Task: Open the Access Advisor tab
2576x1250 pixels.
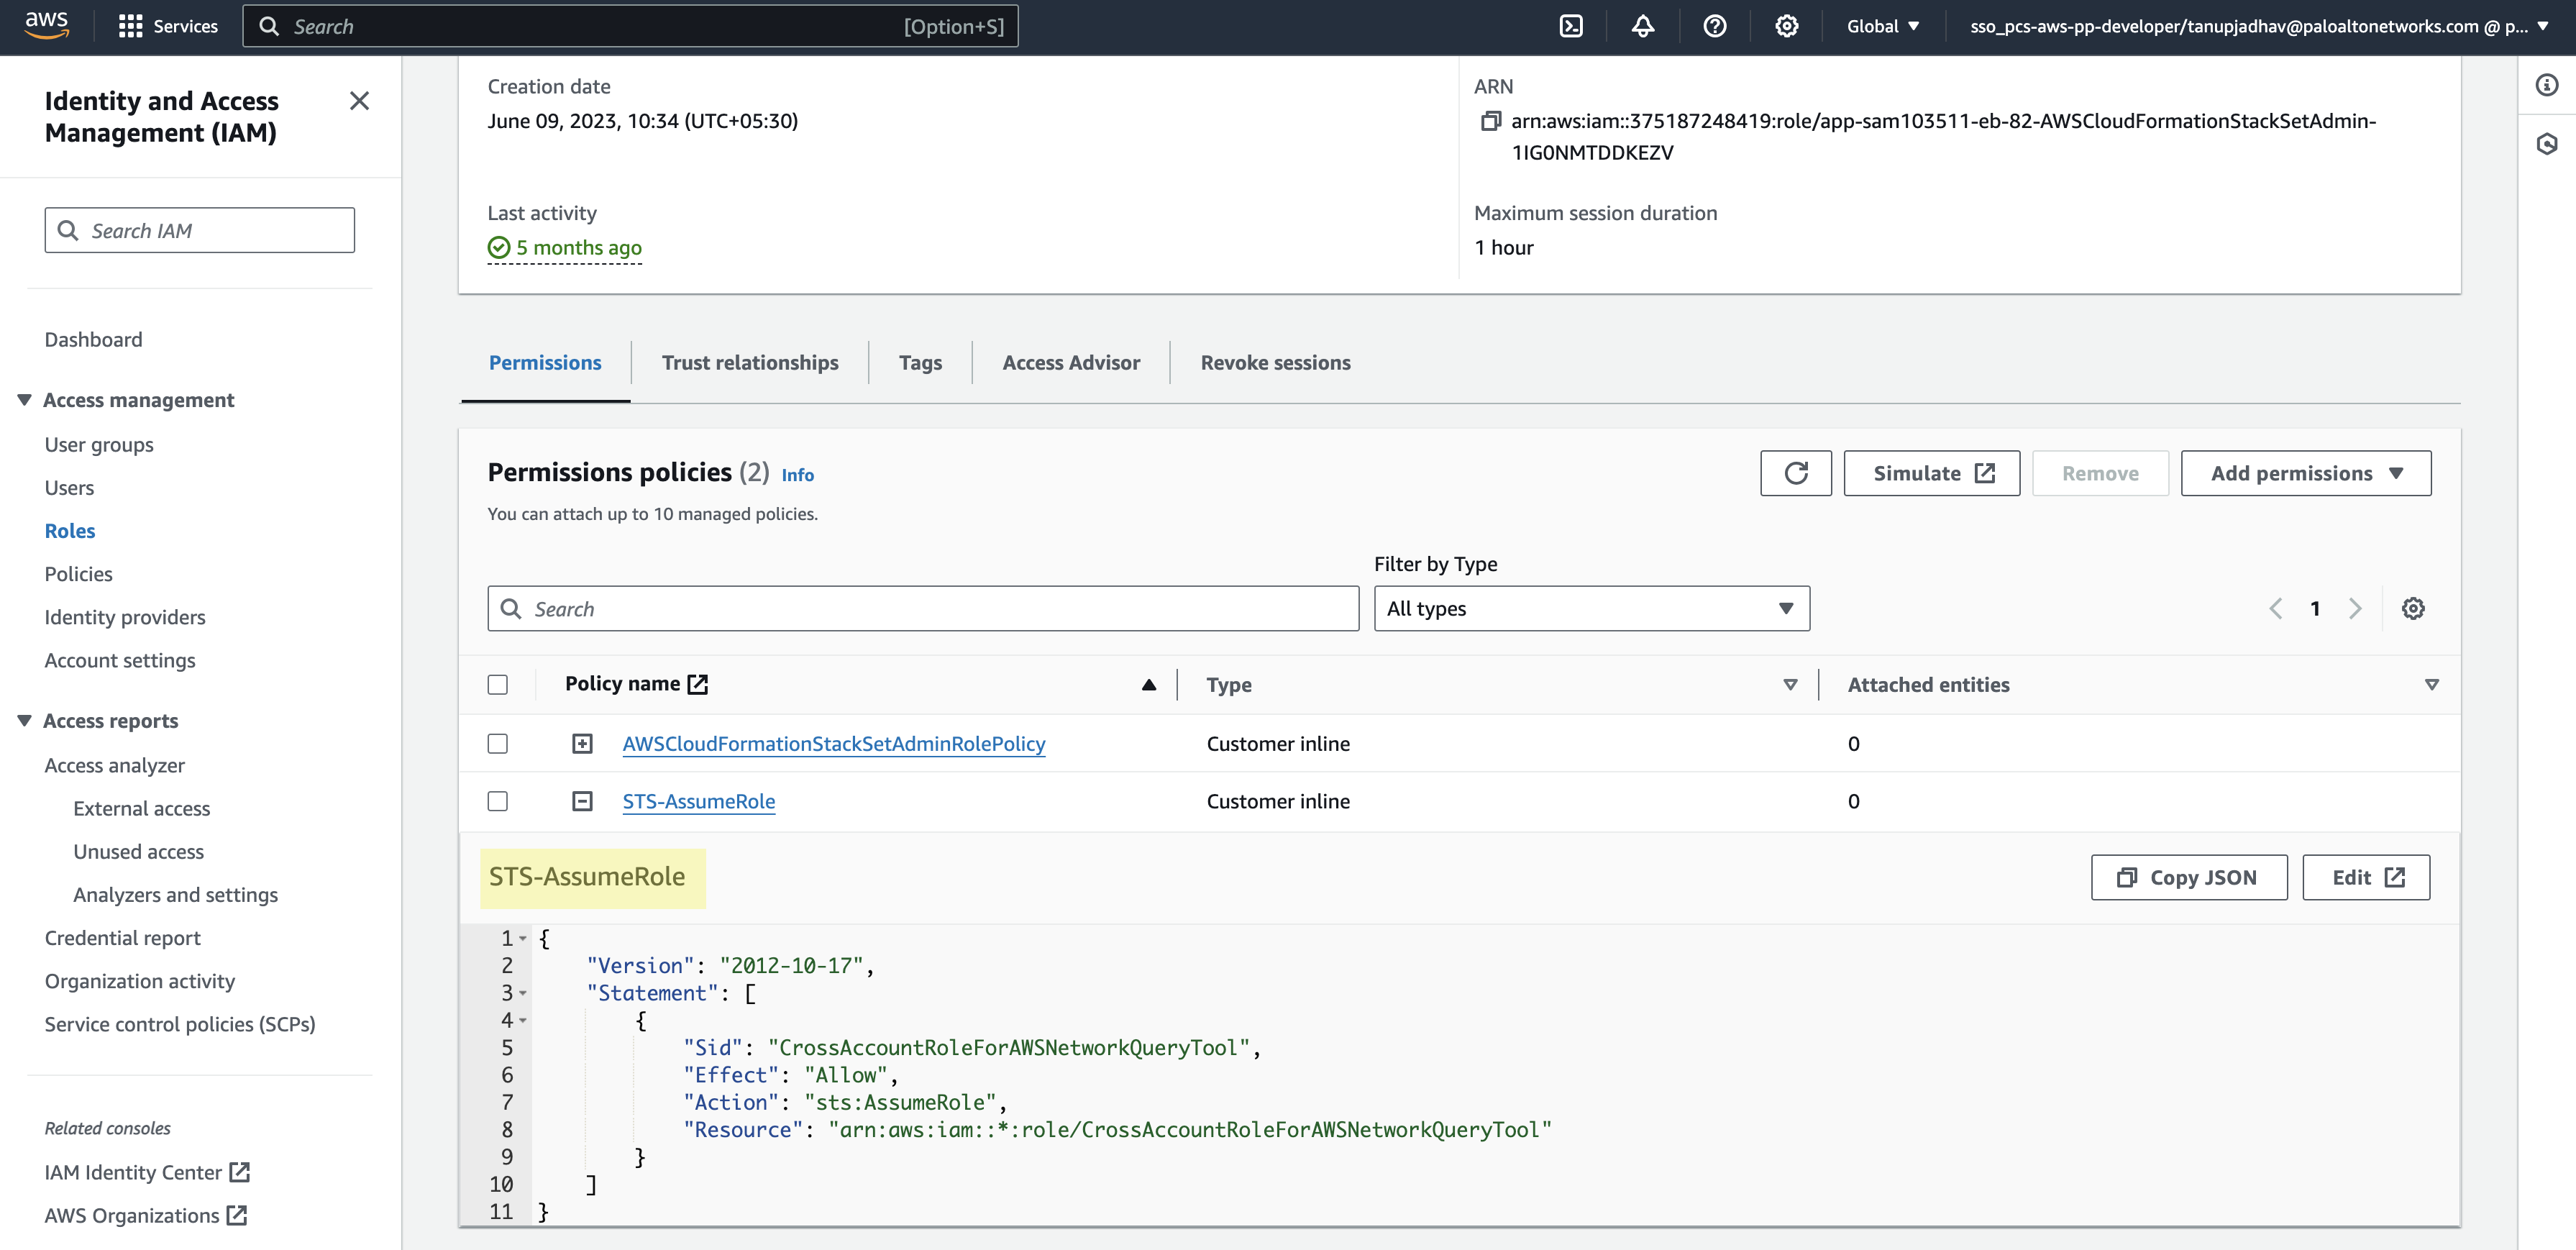Action: coord(1071,362)
